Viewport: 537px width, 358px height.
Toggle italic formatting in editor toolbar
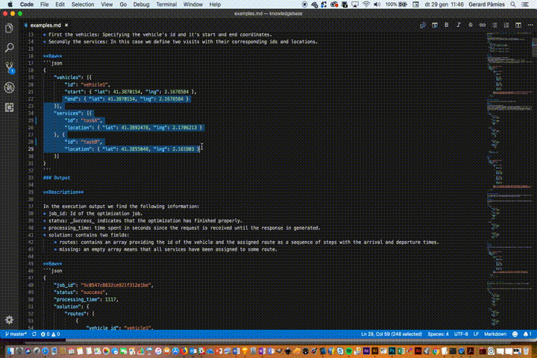pos(458,25)
